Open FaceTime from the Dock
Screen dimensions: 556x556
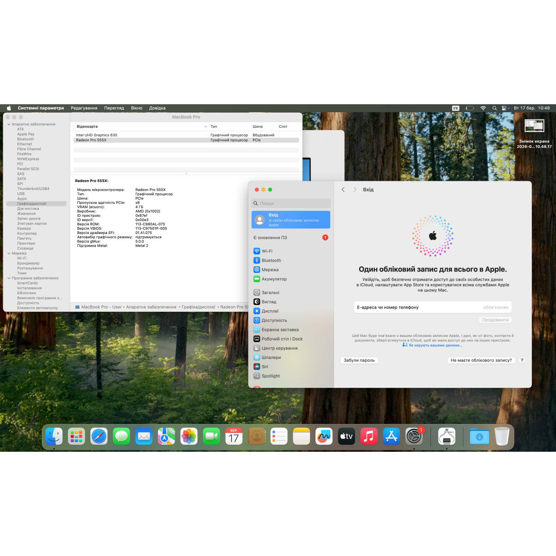(x=211, y=436)
